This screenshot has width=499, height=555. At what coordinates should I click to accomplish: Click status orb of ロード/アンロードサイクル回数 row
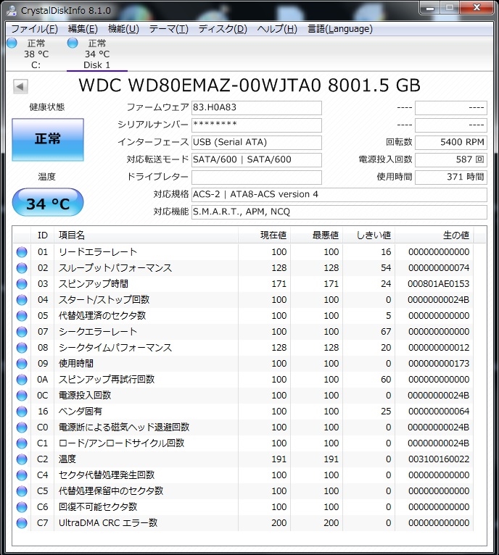coord(22,443)
